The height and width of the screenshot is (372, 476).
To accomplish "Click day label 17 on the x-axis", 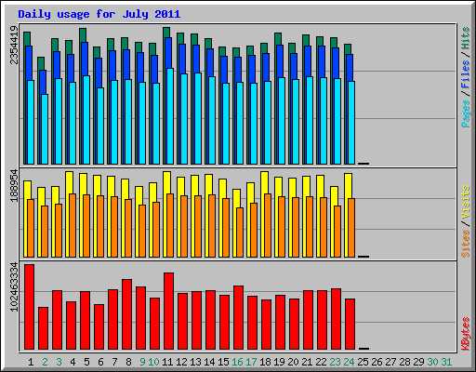I will [251, 362].
